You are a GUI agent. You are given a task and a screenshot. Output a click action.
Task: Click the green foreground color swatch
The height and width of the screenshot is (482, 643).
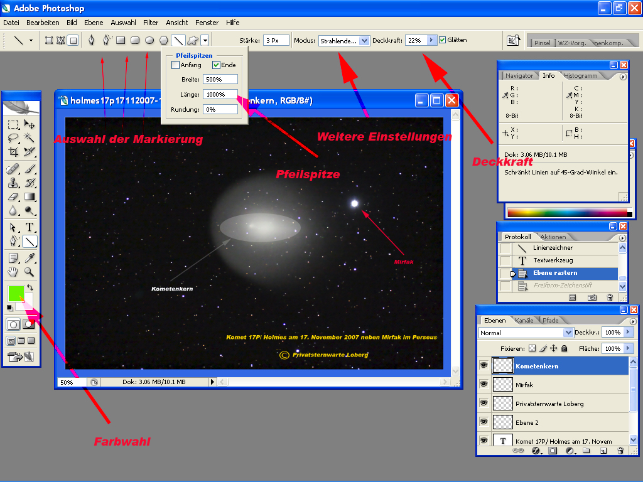tap(16, 294)
